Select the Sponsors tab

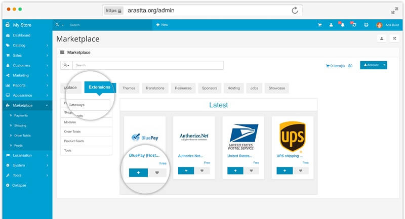[x=210, y=88]
